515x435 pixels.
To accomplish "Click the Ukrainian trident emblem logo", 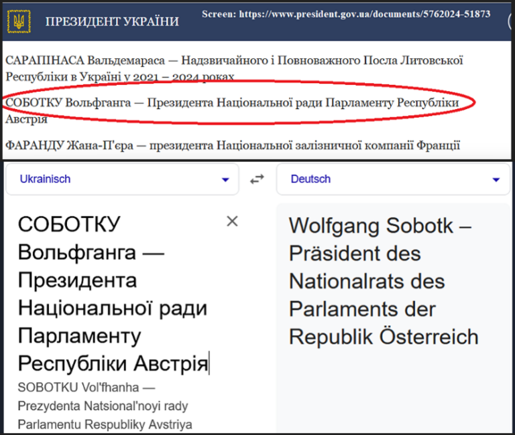I will point(17,21).
